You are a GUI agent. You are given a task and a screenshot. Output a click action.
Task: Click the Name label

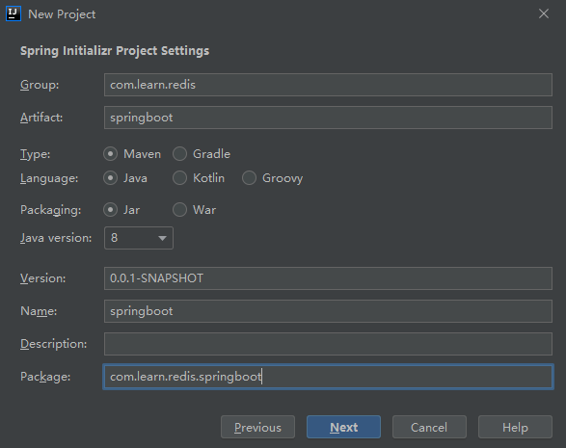39,311
